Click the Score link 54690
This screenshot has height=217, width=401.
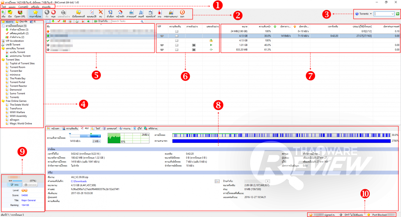tap(25, 195)
